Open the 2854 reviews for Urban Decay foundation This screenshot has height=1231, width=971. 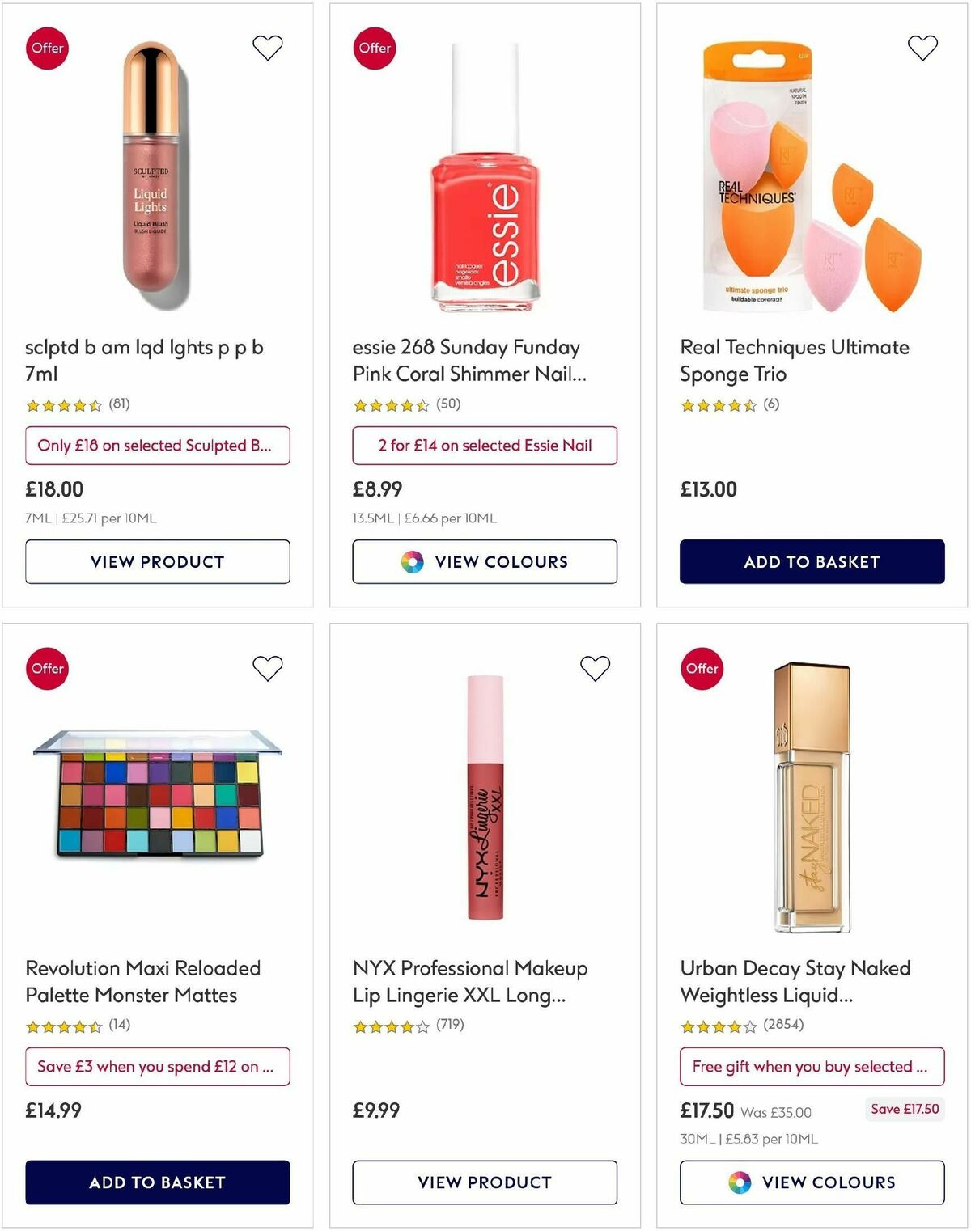point(782,1024)
